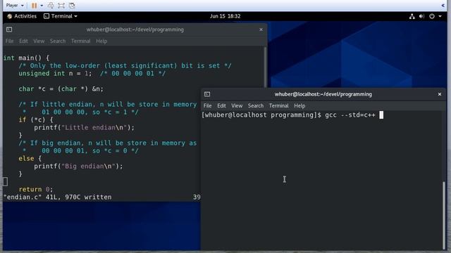Collapse the Player toolbar with the chevron on the far right
This screenshot has width=451, height=253.
pyautogui.click(x=443, y=6)
